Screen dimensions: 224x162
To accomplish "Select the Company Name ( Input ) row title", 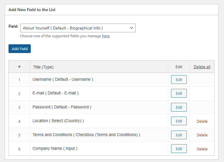I will point(55,149).
